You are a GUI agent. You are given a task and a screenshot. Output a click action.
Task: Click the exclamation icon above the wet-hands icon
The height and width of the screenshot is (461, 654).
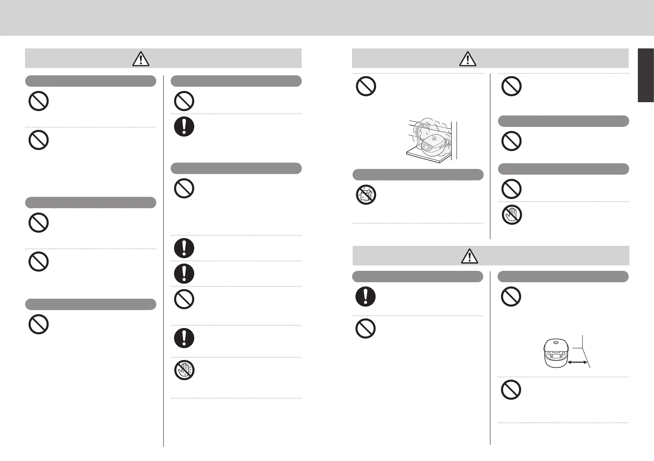point(184,338)
